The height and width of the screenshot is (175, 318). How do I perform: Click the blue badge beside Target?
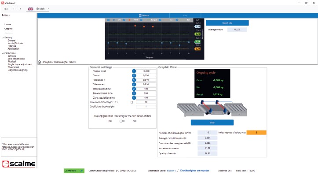(x=134, y=75)
